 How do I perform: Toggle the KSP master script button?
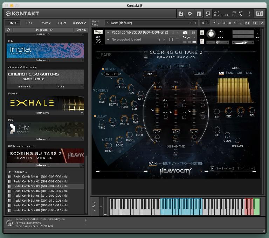(247, 23)
